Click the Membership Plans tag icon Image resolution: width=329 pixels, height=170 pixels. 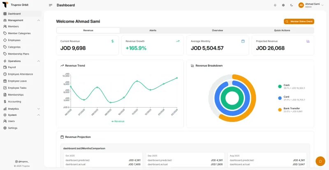coord(5,54)
